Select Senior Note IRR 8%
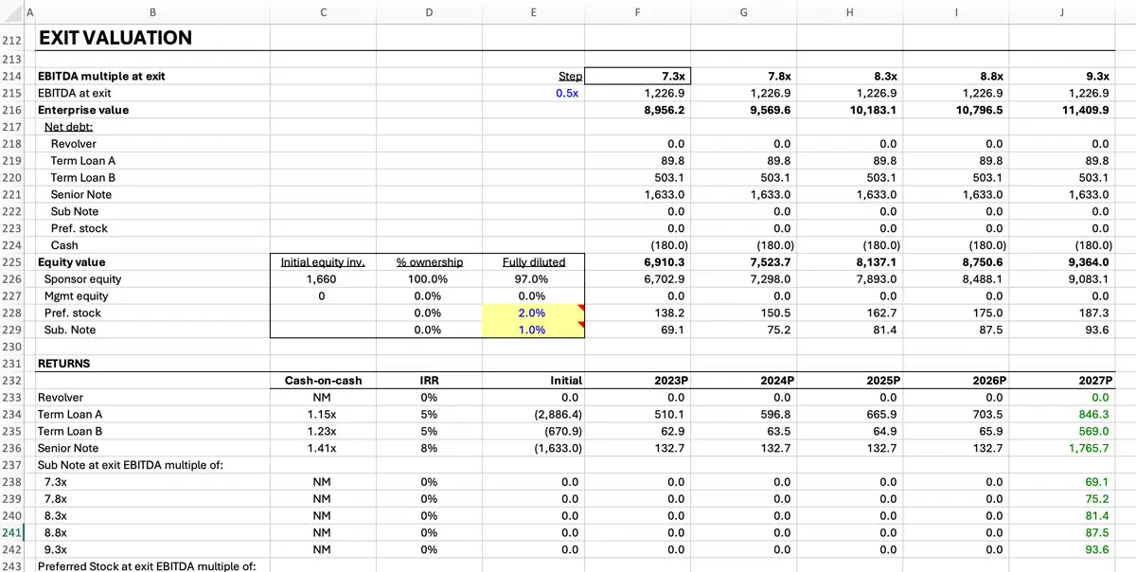 [429, 449]
